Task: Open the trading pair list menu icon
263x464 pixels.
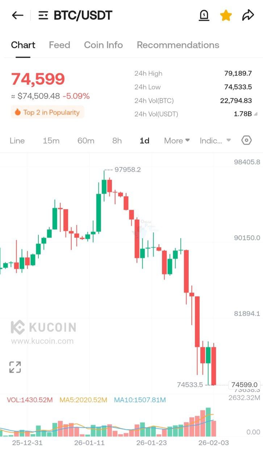Action: tap(43, 15)
